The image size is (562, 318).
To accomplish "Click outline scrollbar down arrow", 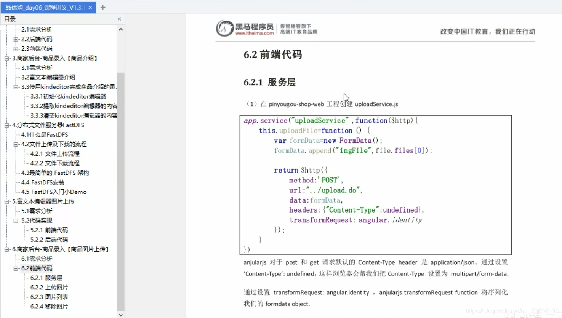I will pyautogui.click(x=121, y=315).
